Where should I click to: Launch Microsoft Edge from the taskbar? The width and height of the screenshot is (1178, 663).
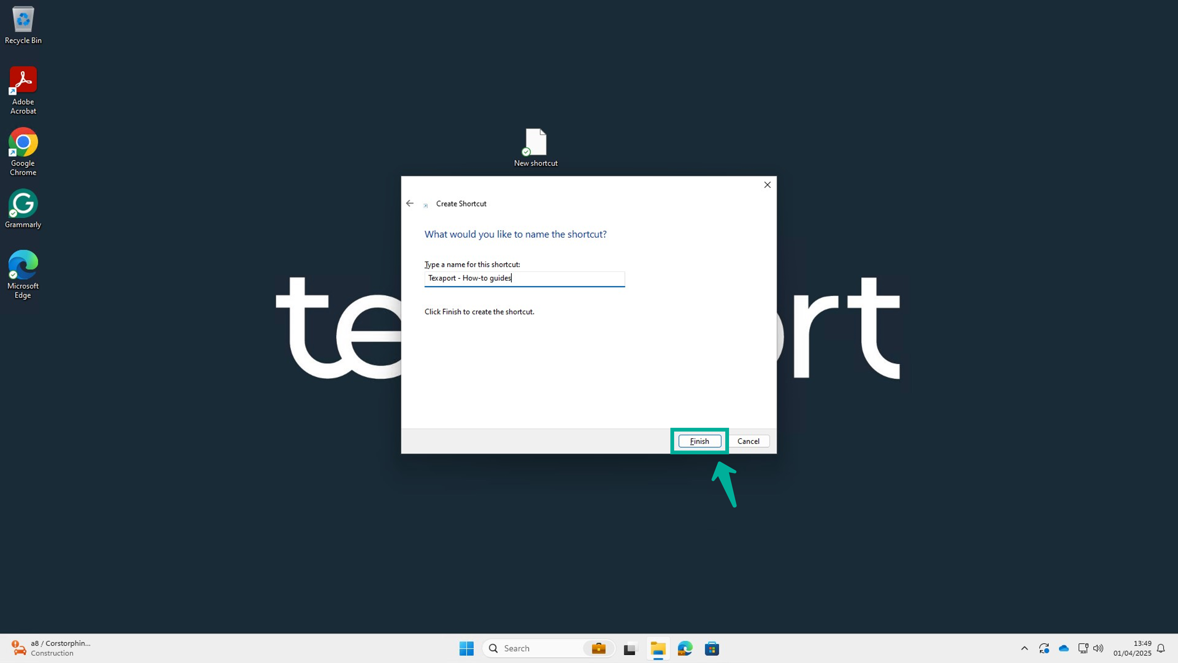coord(685,648)
